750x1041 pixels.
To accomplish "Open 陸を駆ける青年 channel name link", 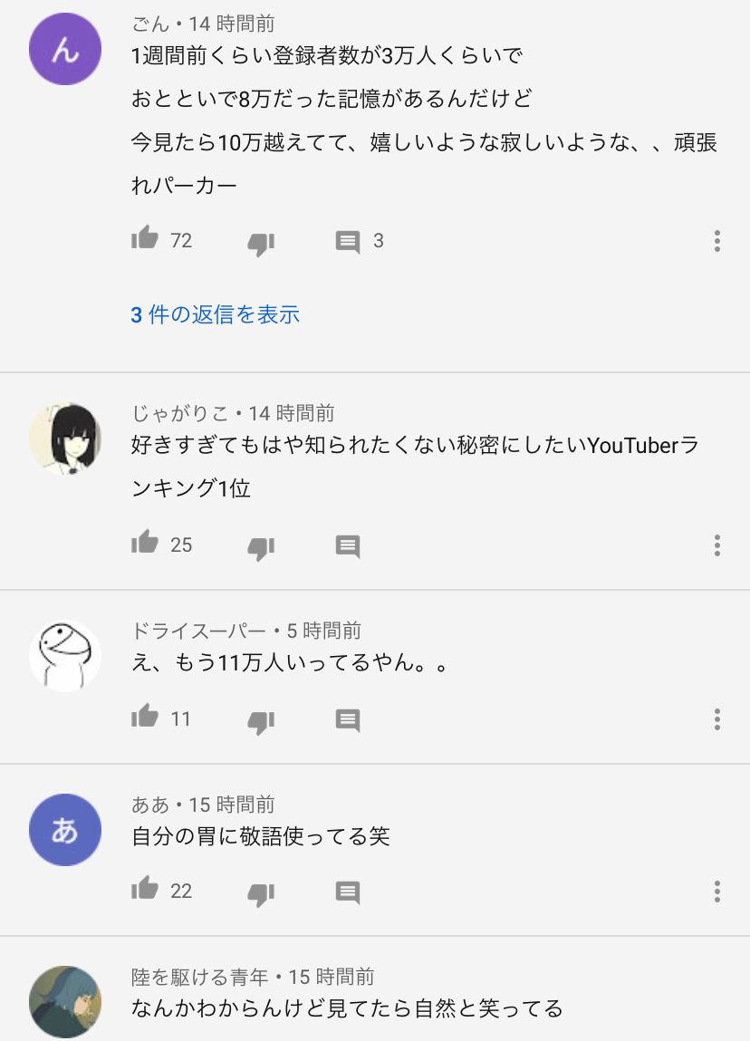I will click(199, 977).
